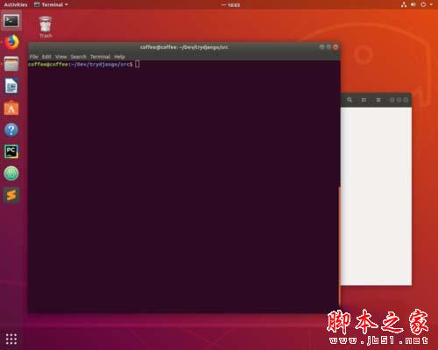Open the Terminal icon in the dock
This screenshot has height=350, width=438.
pyautogui.click(x=11, y=21)
